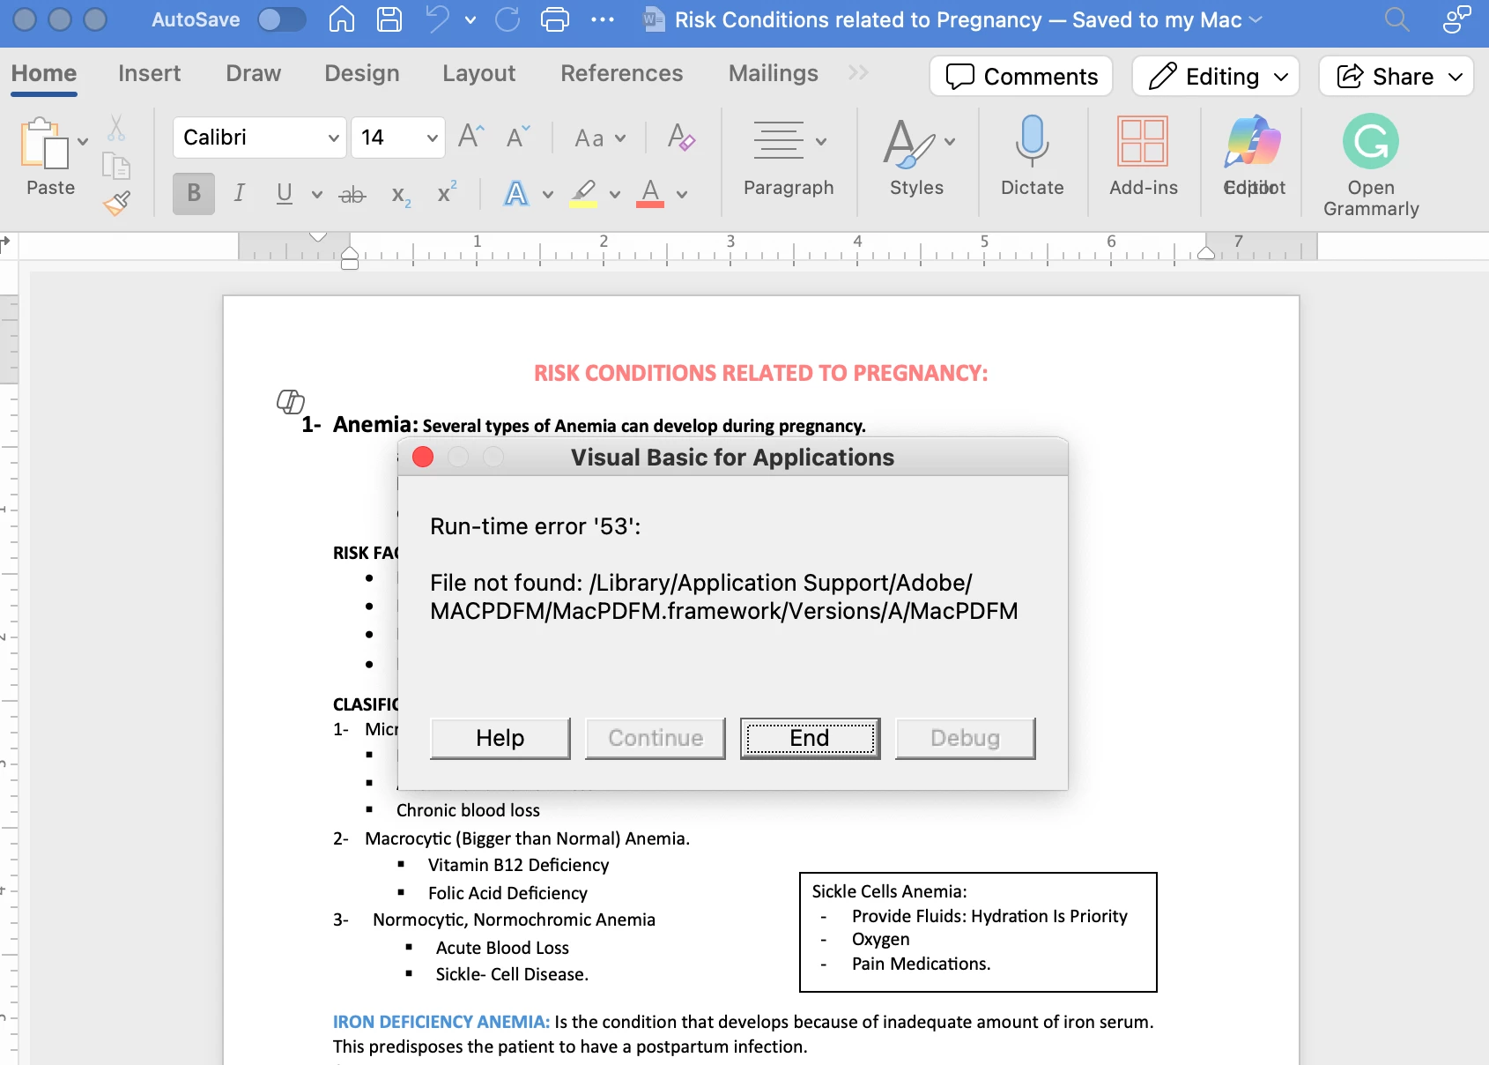Click the right indent marker on ruler
Screen dimensions: 1489x1065
[1206, 252]
